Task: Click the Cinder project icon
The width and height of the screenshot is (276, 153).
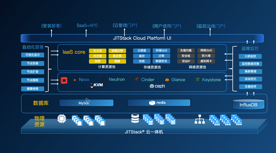Action: [136, 80]
